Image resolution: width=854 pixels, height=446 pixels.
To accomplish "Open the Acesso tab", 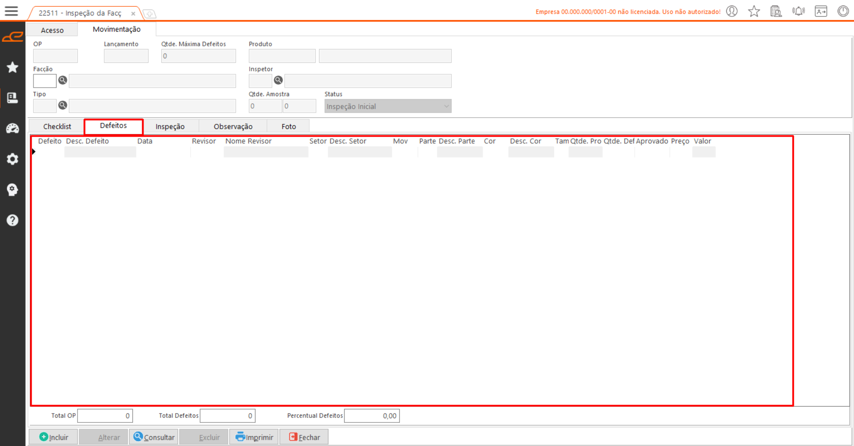I will pyautogui.click(x=52, y=30).
